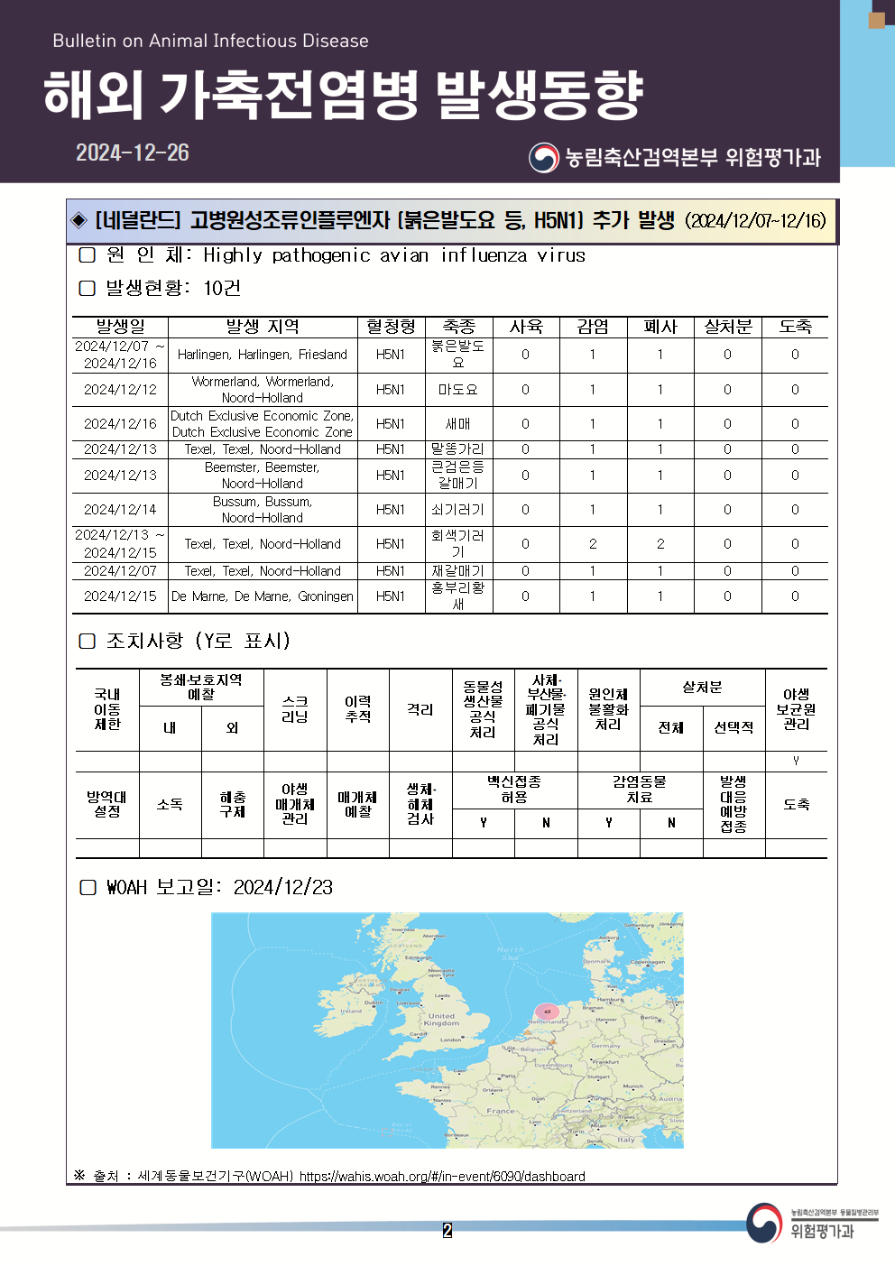The height and width of the screenshot is (1266, 895).
Task: Click the square bullet before WOAH 보고일
Action: click(x=88, y=887)
